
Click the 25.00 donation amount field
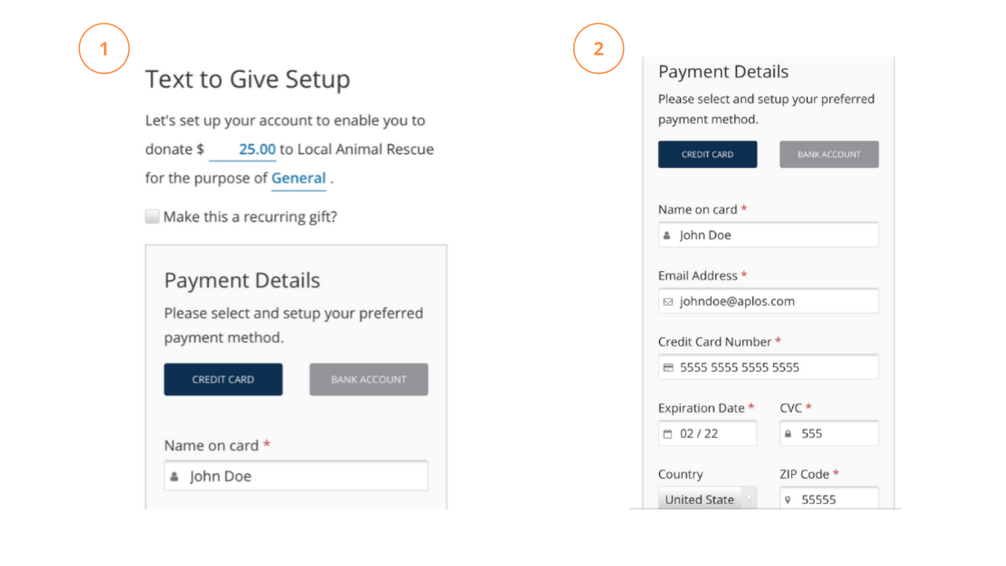243,150
